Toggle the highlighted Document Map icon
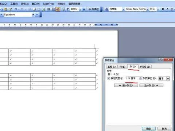This screenshot has width=175, height=131. pyautogui.click(x=58, y=9)
